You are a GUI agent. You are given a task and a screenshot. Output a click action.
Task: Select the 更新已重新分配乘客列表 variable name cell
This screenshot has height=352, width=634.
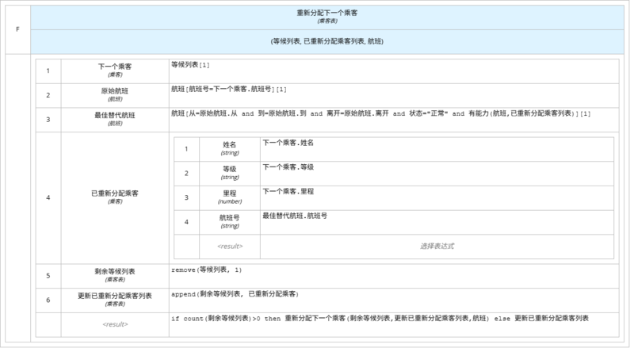(115, 300)
